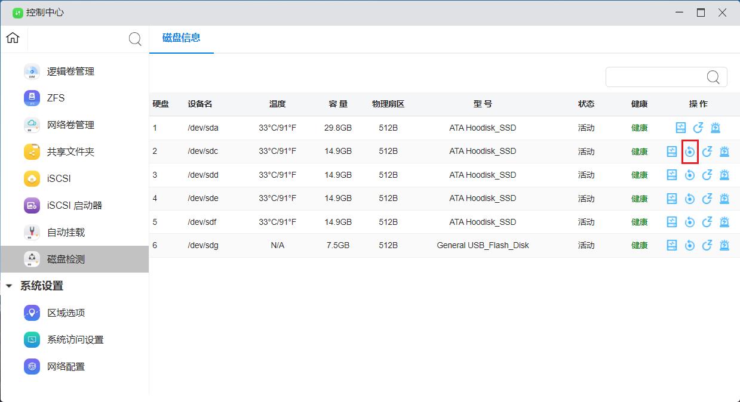Open 网络配置 settings item
This screenshot has width=740, height=402.
(66, 366)
